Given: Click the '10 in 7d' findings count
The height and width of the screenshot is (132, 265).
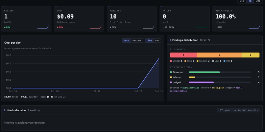Looking at the screenshot, I should tap(205, 40).
